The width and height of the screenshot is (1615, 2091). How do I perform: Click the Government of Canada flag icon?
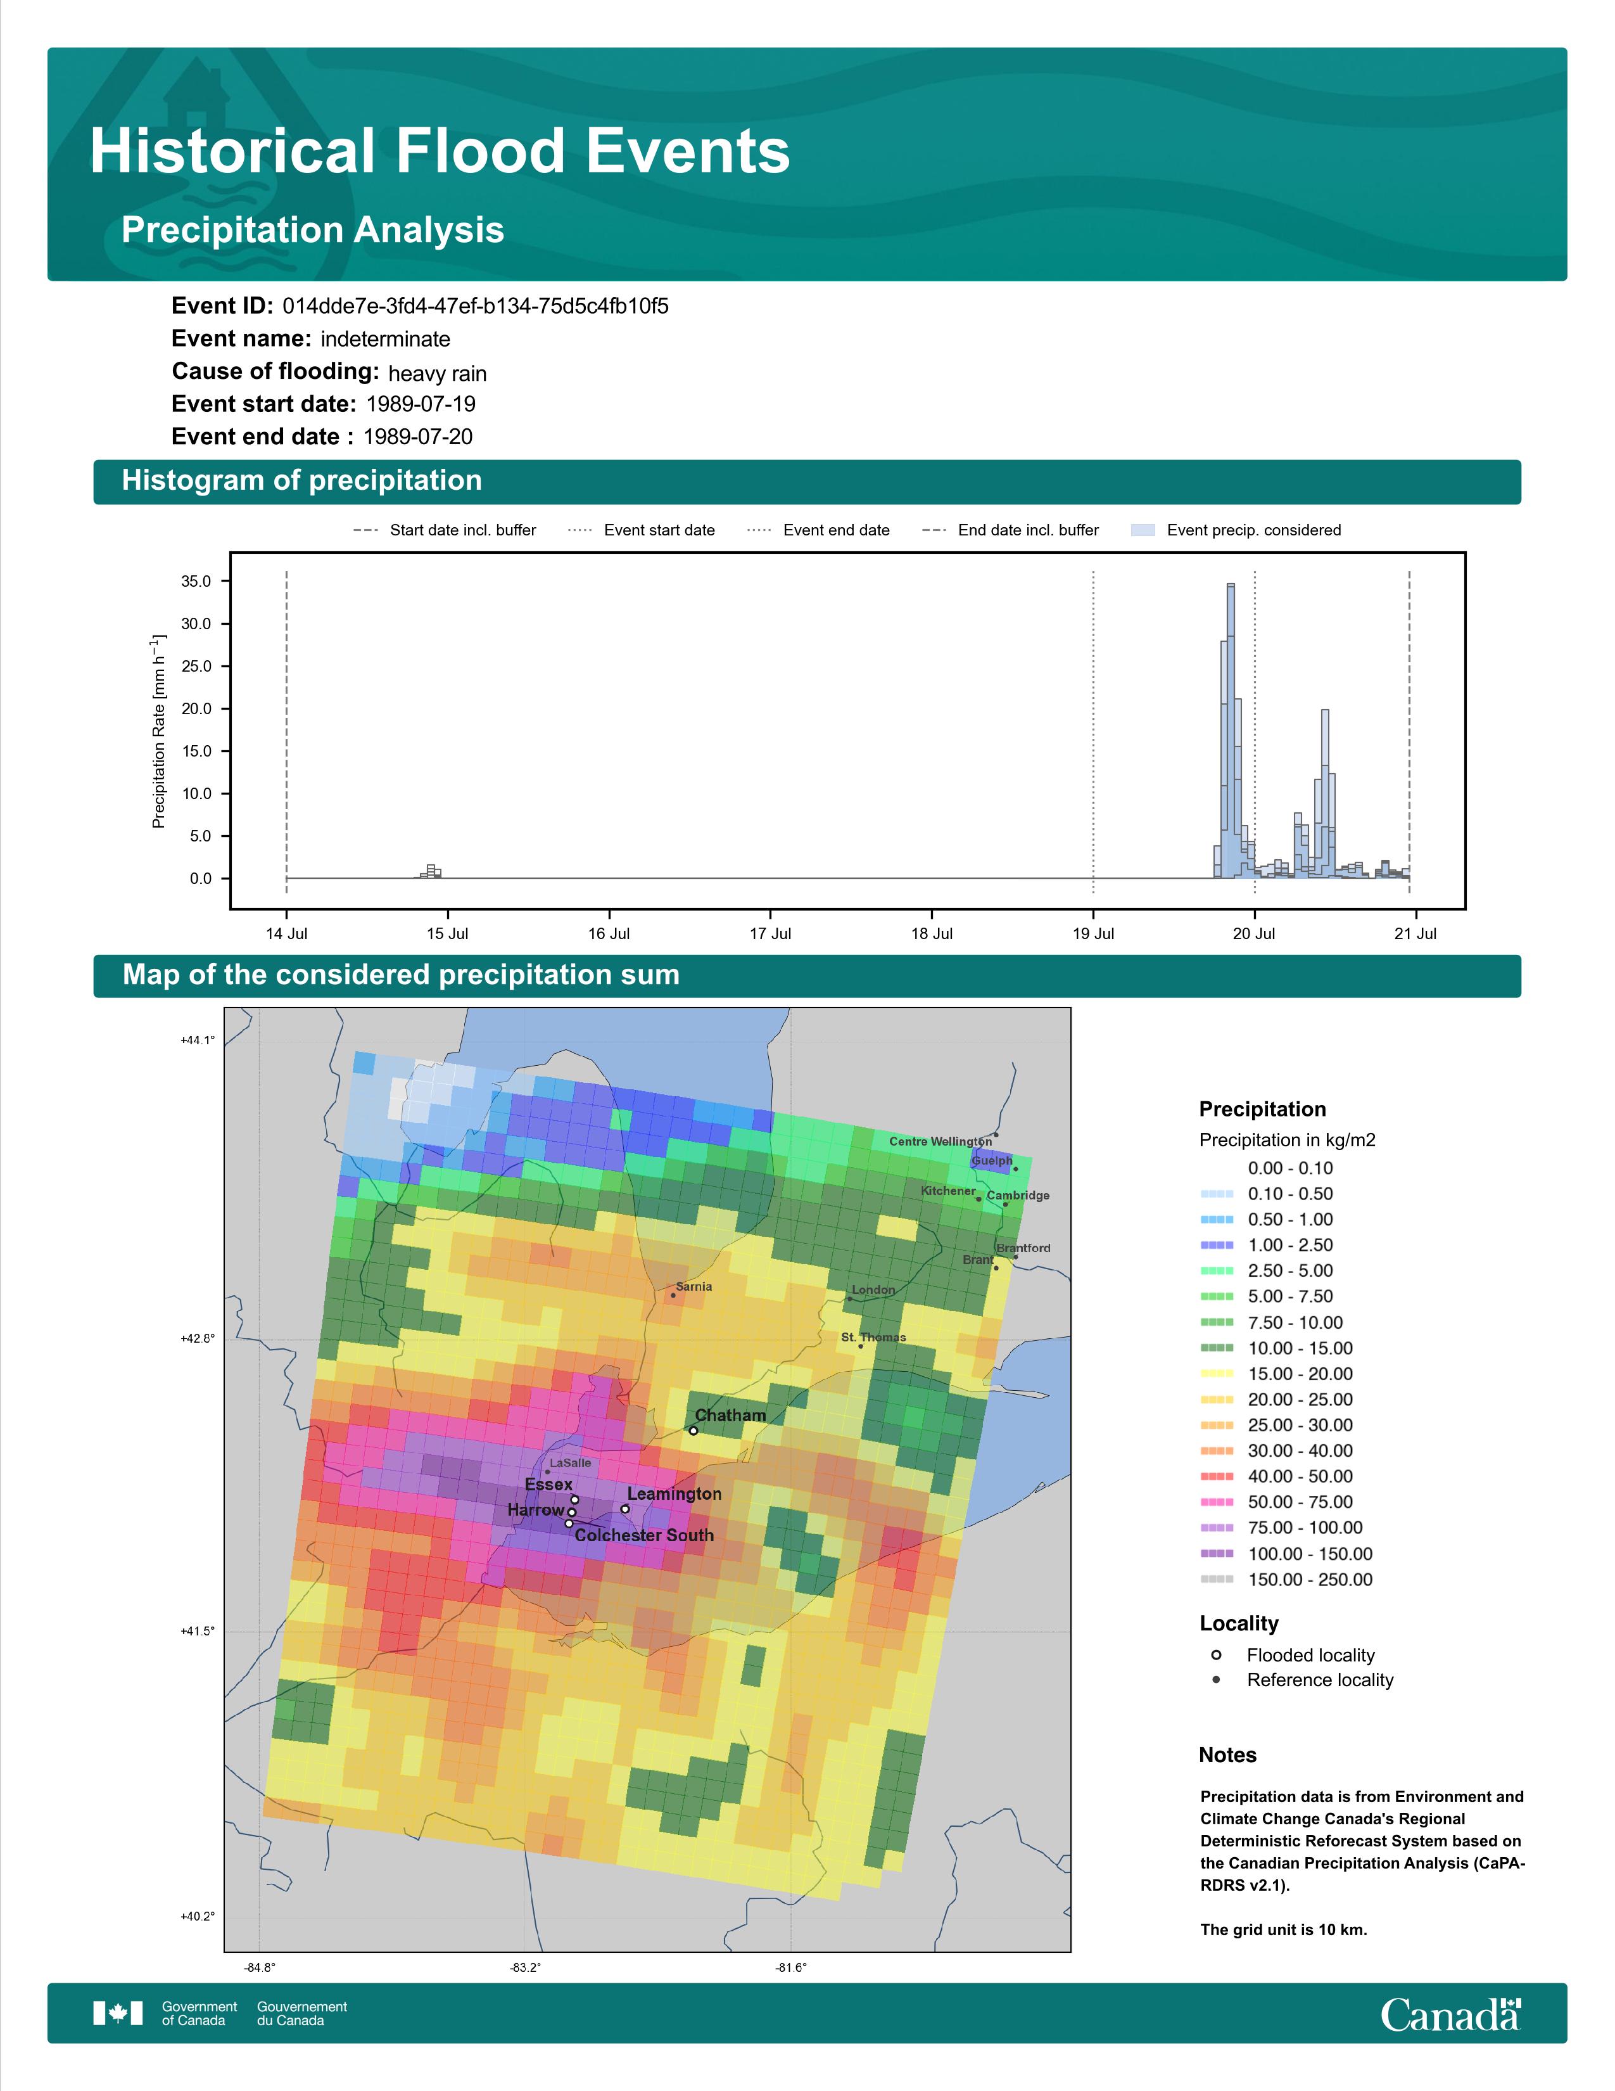[x=118, y=2014]
